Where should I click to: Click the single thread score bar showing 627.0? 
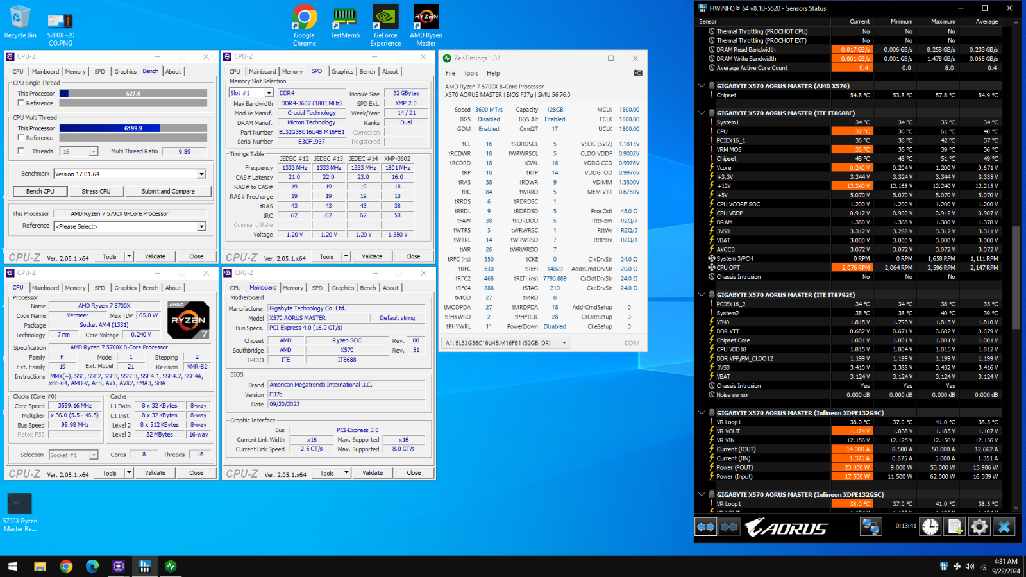[133, 94]
